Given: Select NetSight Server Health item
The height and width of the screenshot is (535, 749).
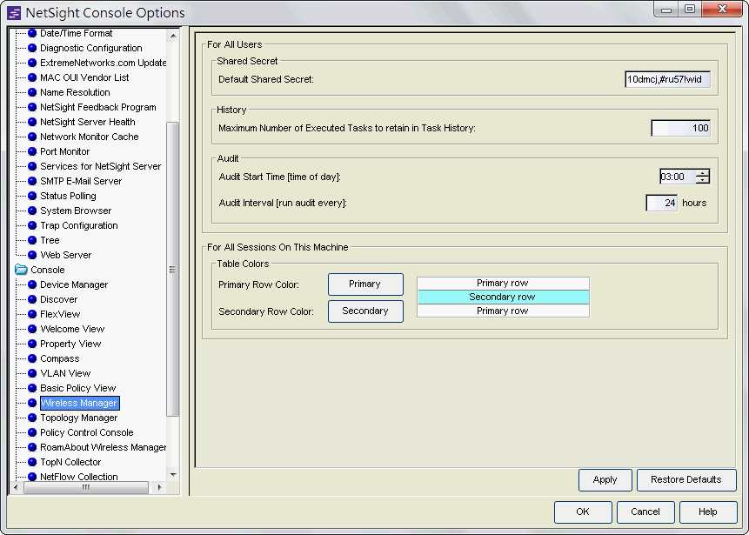Looking at the screenshot, I should tap(87, 123).
